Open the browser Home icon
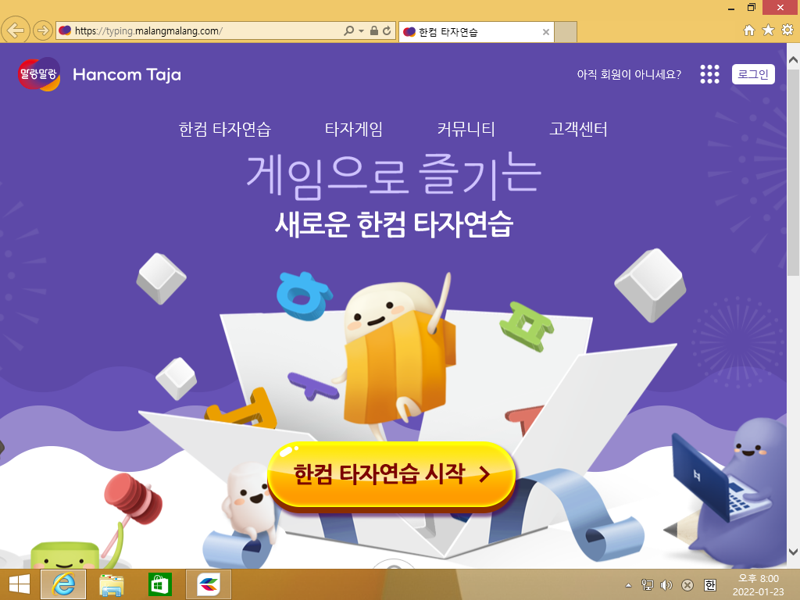 (x=749, y=30)
